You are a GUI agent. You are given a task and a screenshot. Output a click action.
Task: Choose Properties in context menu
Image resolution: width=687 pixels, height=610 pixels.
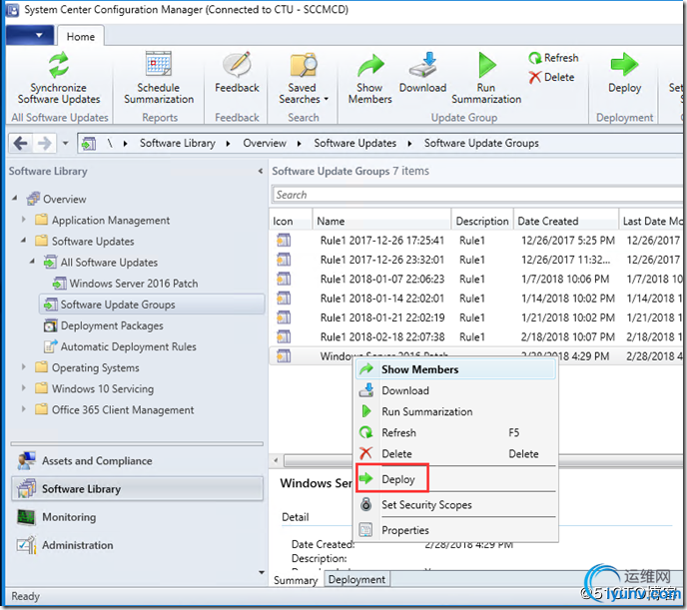pos(455,530)
